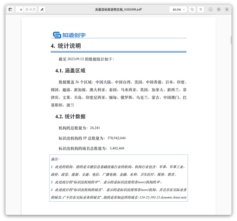Click the search magnifier icon
Screen dimensions: 237x221
click(x=192, y=9)
